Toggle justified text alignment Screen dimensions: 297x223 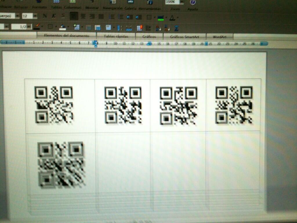tap(101, 17)
